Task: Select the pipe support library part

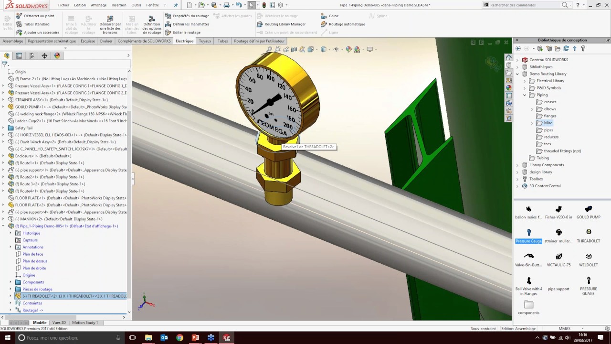Action: pos(558,284)
